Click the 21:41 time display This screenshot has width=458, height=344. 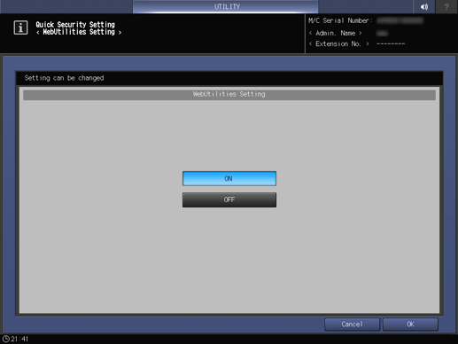19,339
